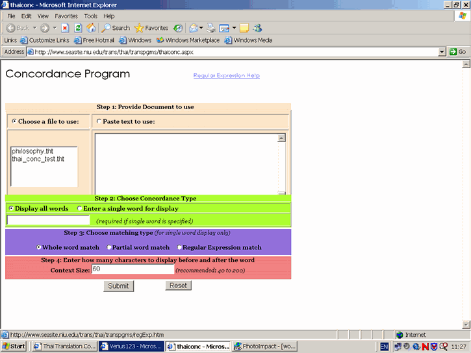Screen dimensions: 471x353
Task: Open the Regular Expression Help link
Action: (x=227, y=75)
